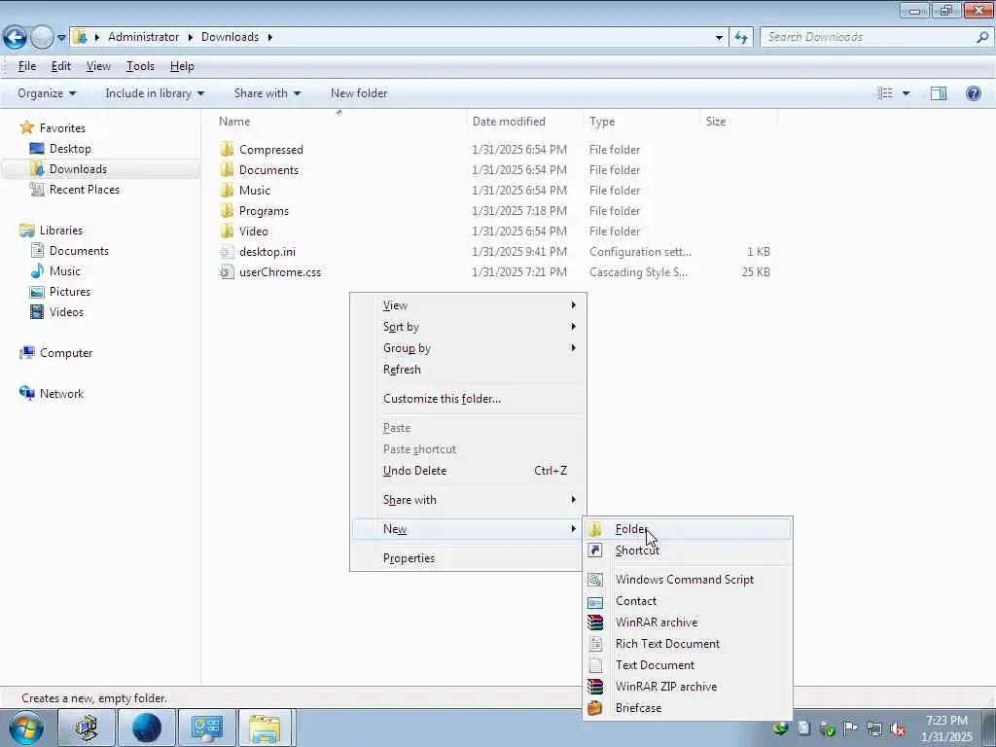The width and height of the screenshot is (996, 747).
Task: Create a new Text Document
Action: [688, 665]
